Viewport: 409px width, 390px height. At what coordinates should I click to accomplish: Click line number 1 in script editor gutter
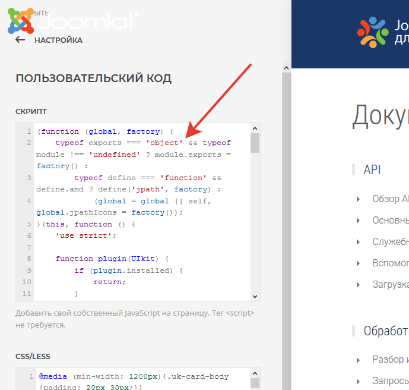pos(28,131)
